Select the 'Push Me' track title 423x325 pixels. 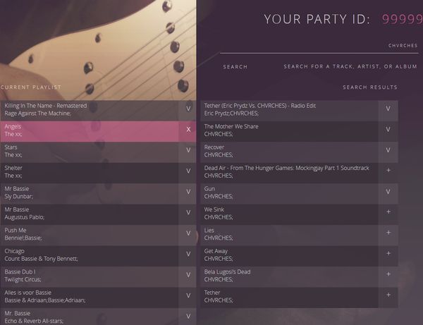[16, 231]
